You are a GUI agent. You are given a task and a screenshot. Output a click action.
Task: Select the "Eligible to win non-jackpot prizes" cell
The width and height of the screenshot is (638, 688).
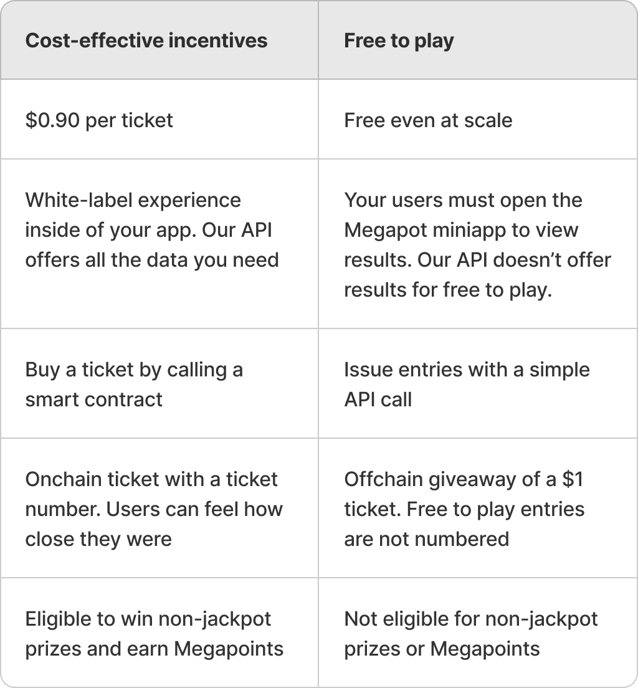point(154,634)
